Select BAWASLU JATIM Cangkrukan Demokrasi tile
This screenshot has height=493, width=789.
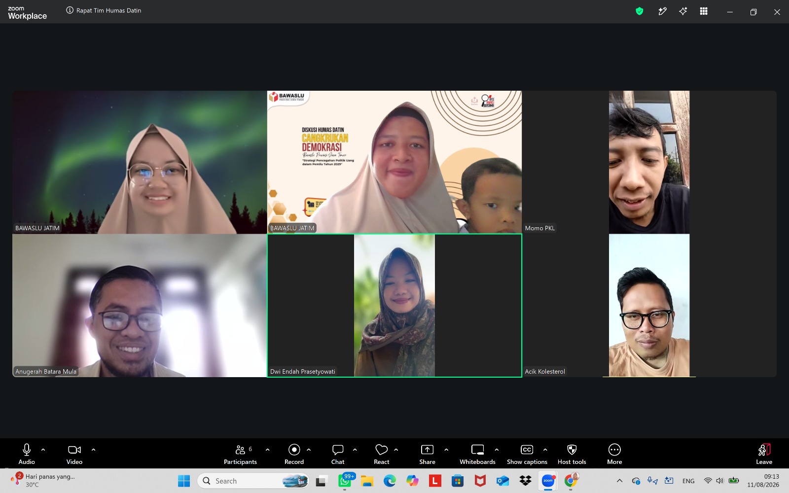pyautogui.click(x=394, y=162)
